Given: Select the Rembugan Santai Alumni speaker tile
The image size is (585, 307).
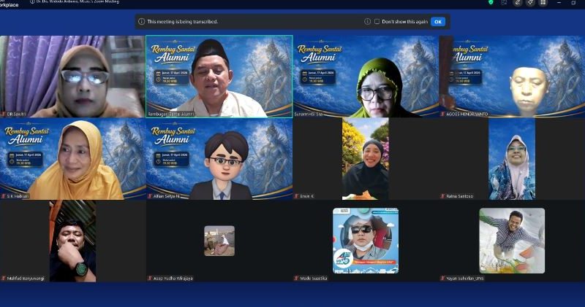Looking at the screenshot, I should point(219,77).
